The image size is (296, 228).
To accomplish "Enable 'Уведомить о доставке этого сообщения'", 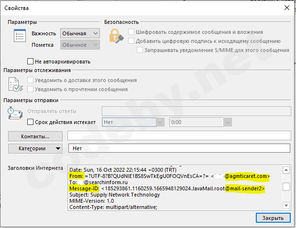I will (x=31, y=80).
